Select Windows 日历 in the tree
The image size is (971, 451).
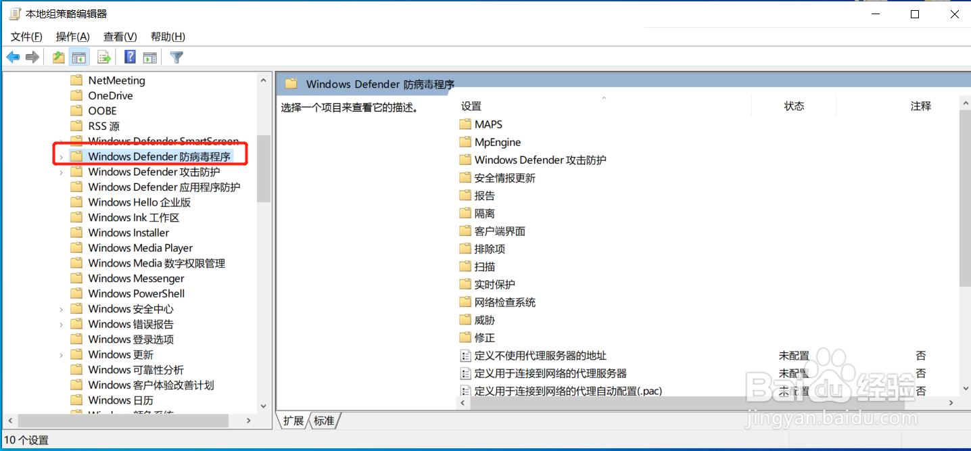(121, 400)
